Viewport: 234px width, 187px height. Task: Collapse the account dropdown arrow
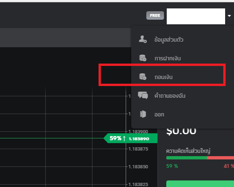(229, 16)
